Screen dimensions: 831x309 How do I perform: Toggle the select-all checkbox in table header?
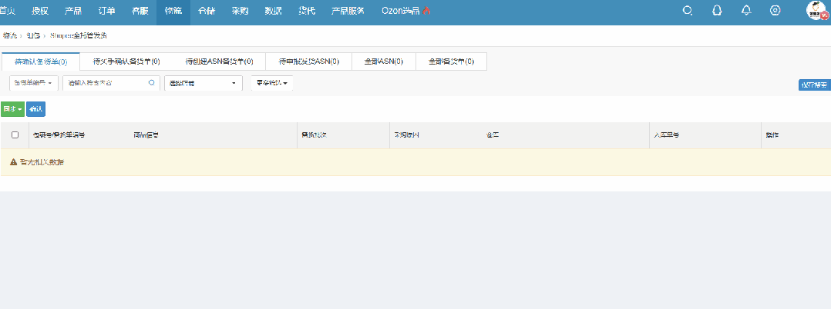click(x=15, y=135)
